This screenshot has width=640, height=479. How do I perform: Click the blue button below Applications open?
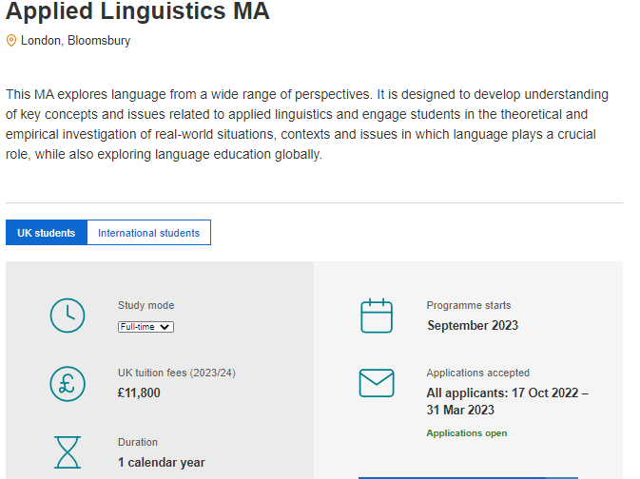point(468,478)
